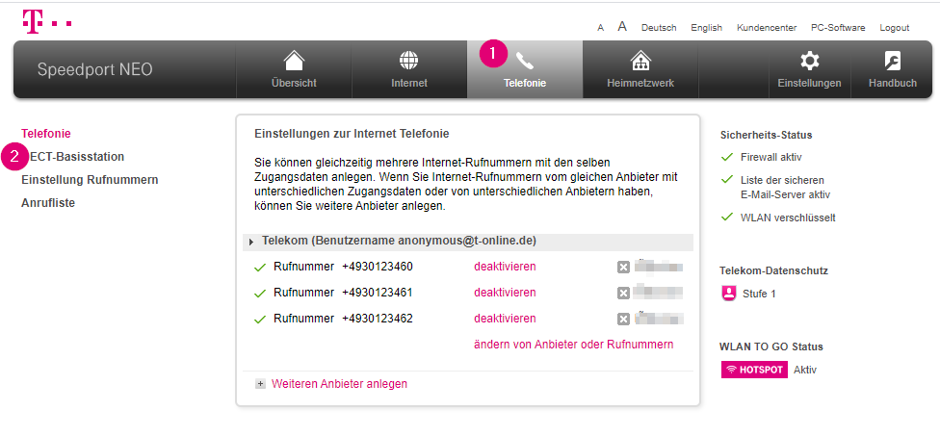Click green checkmark beside Rufnummer +4930123461

[x=260, y=294]
